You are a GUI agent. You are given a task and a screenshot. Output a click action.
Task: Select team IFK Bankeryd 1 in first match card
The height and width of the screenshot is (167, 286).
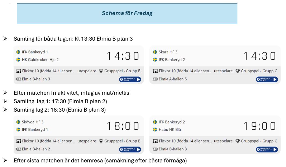[x=35, y=52]
